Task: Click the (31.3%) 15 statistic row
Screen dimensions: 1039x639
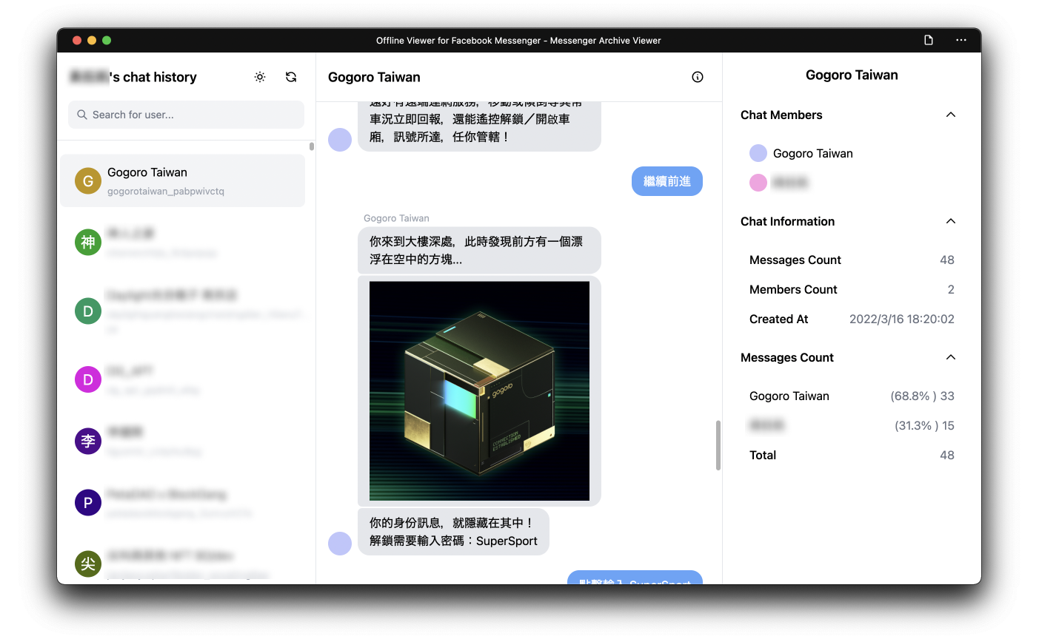Action: point(852,425)
